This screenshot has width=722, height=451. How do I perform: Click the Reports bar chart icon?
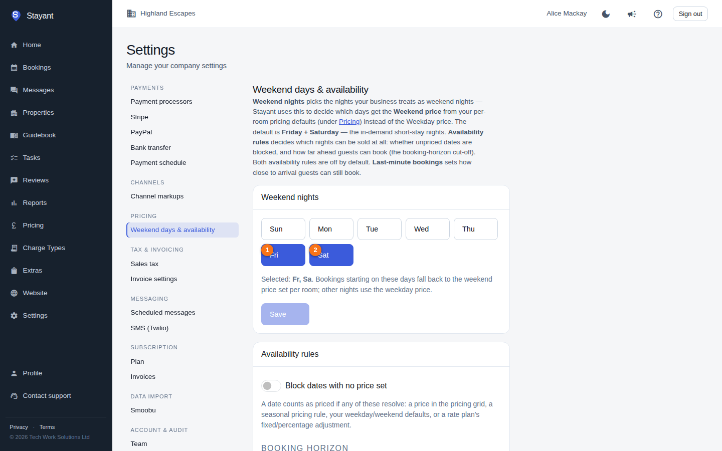click(x=14, y=203)
